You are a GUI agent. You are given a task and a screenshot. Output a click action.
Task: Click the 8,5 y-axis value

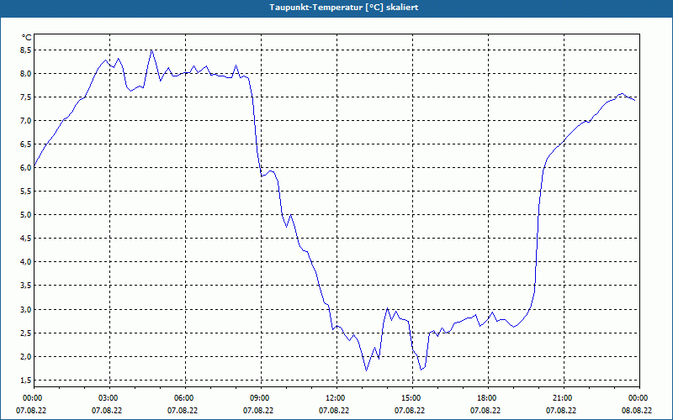click(26, 50)
